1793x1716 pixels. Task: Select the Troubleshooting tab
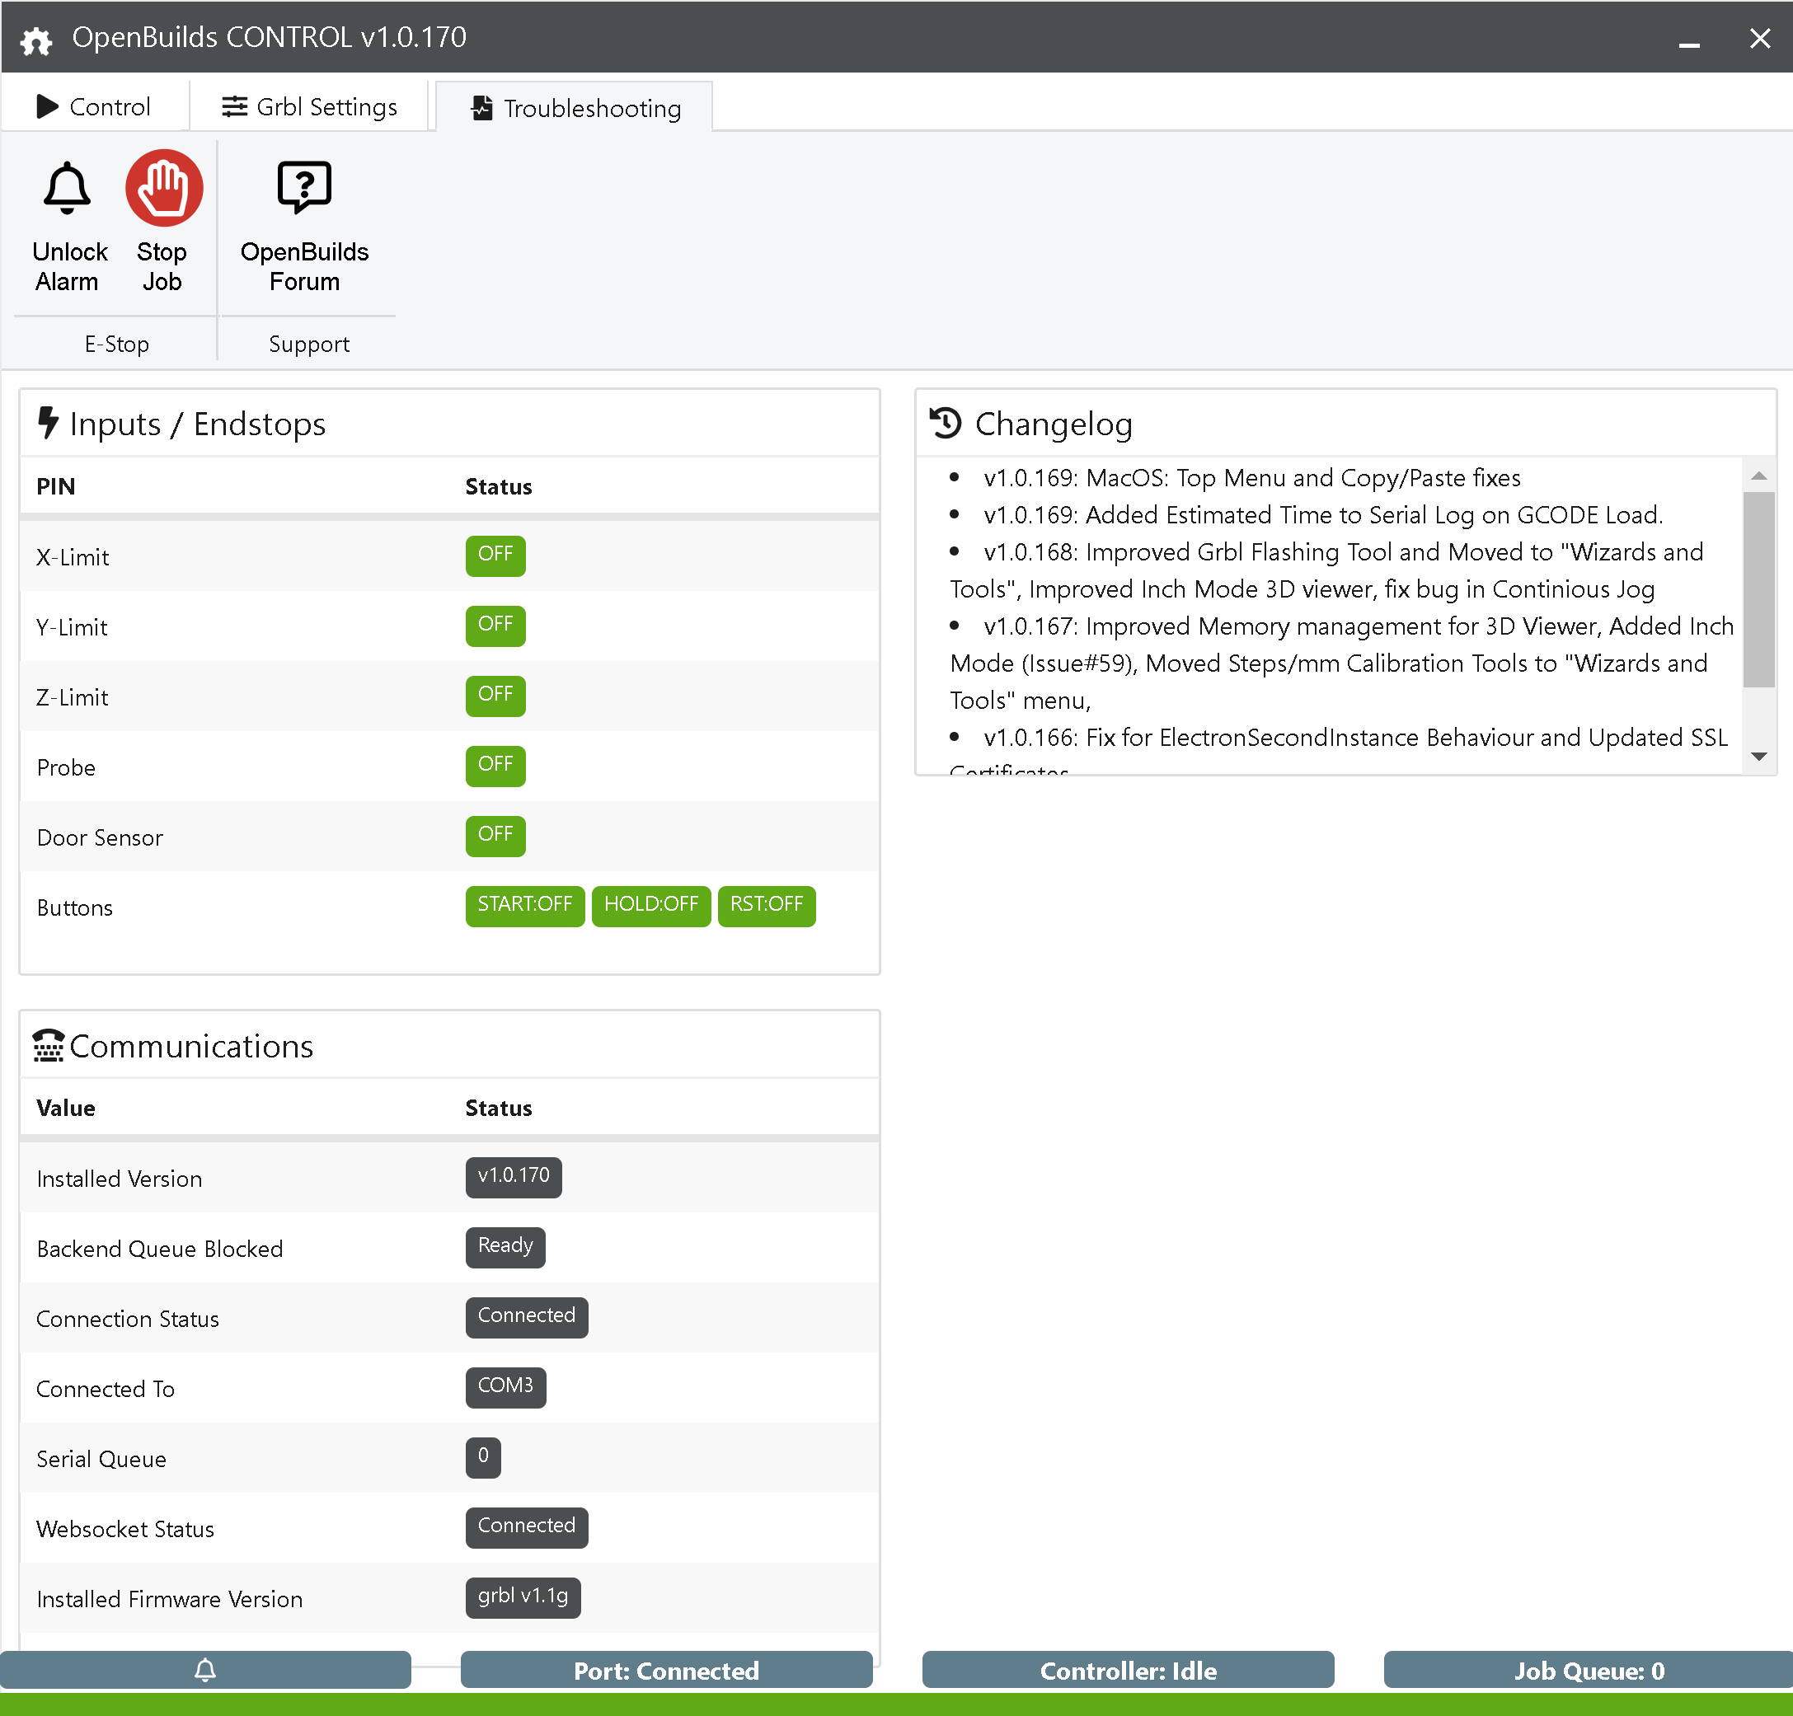tap(575, 108)
